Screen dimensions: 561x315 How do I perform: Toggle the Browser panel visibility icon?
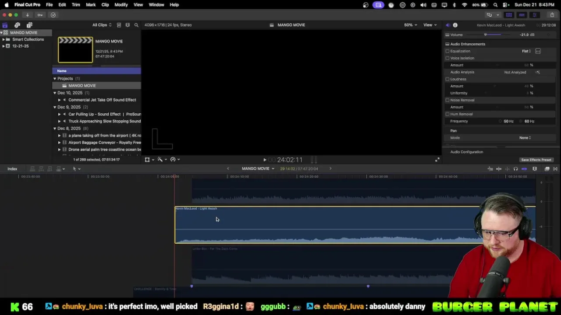point(509,15)
